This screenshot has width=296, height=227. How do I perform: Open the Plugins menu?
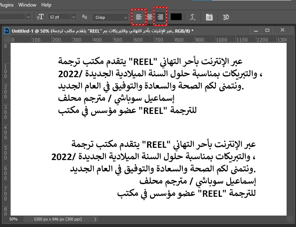tap(7, 5)
